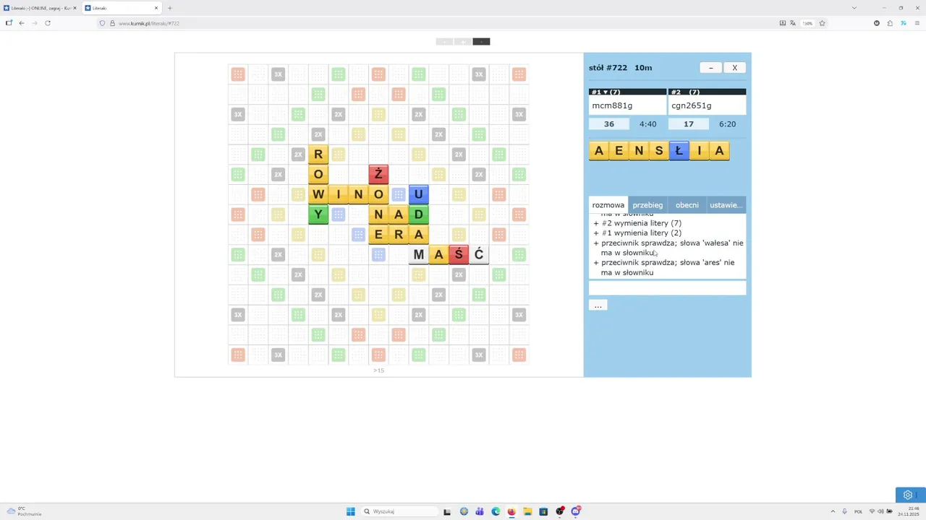Click the #1 player header with arrow
This screenshot has width=926, height=520.
click(x=627, y=92)
